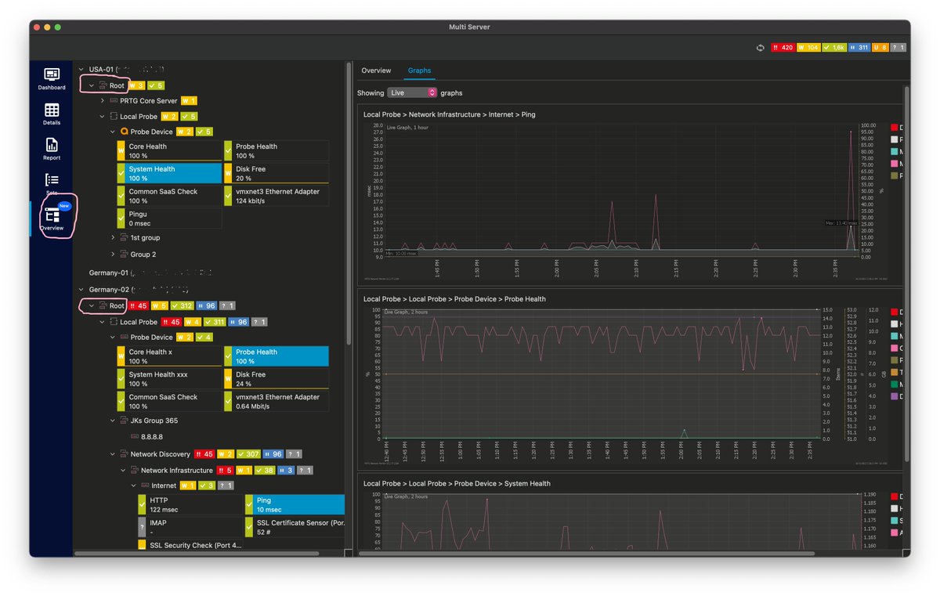The image size is (940, 596).
Task: Click the Disk Free sensor showing 20%
Action: point(277,172)
